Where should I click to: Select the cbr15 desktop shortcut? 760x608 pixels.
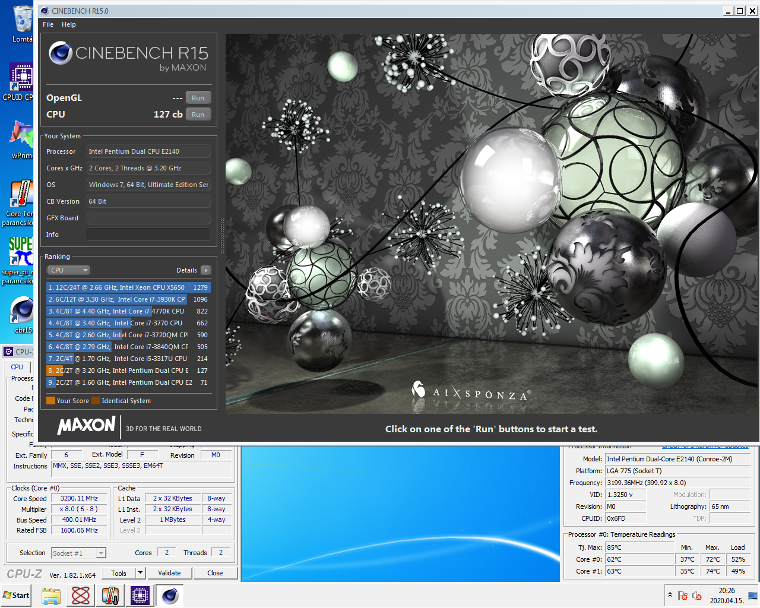pos(23,309)
